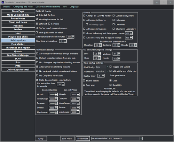Adjust Horde AI multiplier stepper

click(x=119, y=58)
